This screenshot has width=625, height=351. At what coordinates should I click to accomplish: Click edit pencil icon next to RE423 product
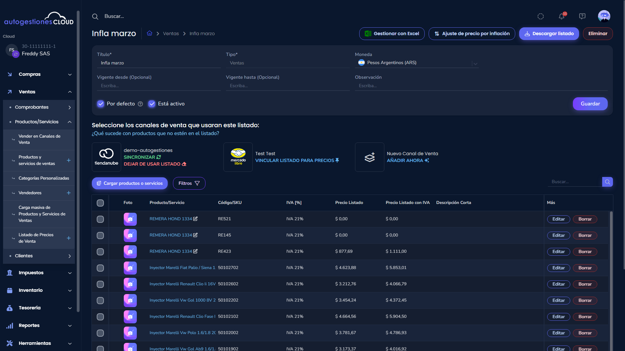point(195,251)
